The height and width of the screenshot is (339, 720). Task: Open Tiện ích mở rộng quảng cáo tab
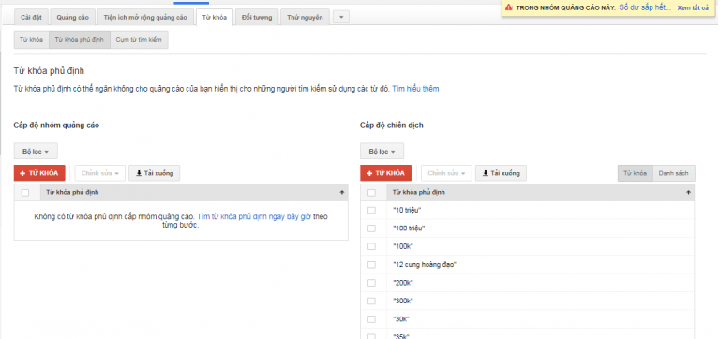[x=145, y=18]
